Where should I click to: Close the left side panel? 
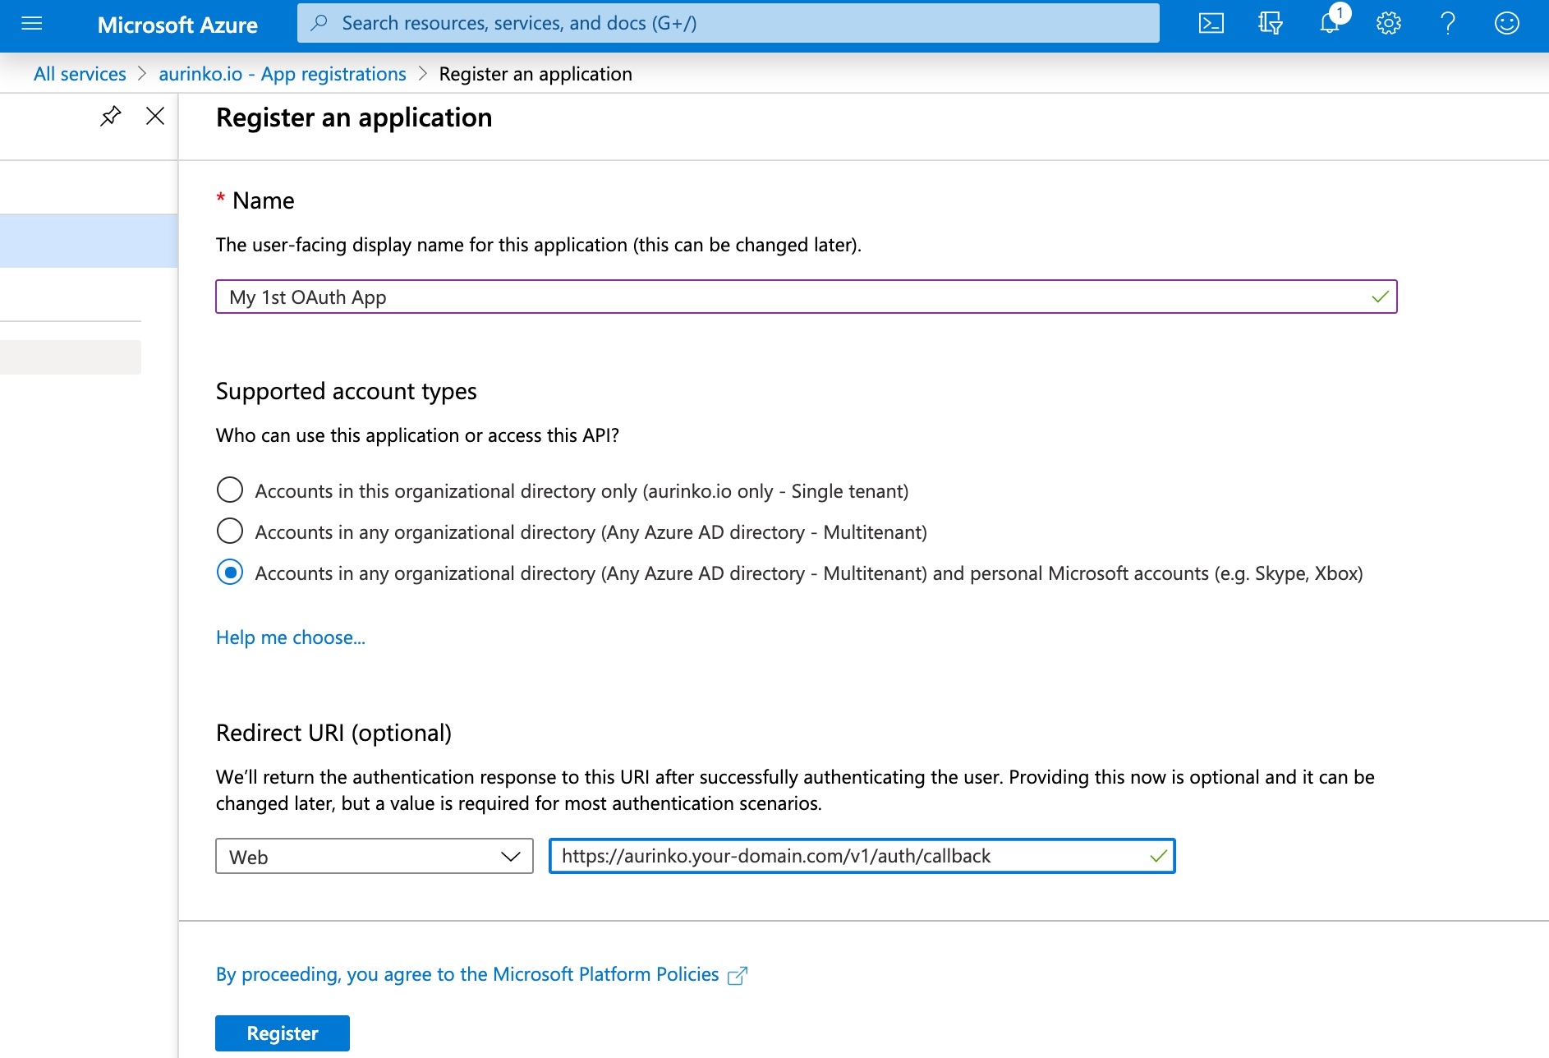click(155, 117)
